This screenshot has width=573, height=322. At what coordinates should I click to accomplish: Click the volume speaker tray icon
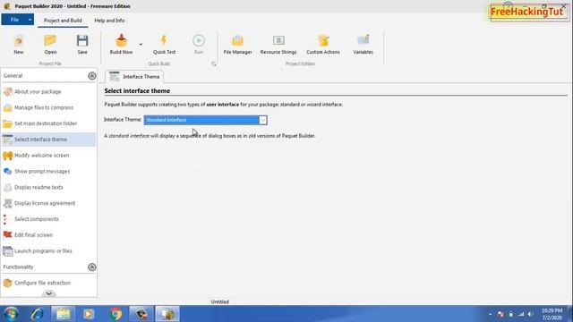531,314
